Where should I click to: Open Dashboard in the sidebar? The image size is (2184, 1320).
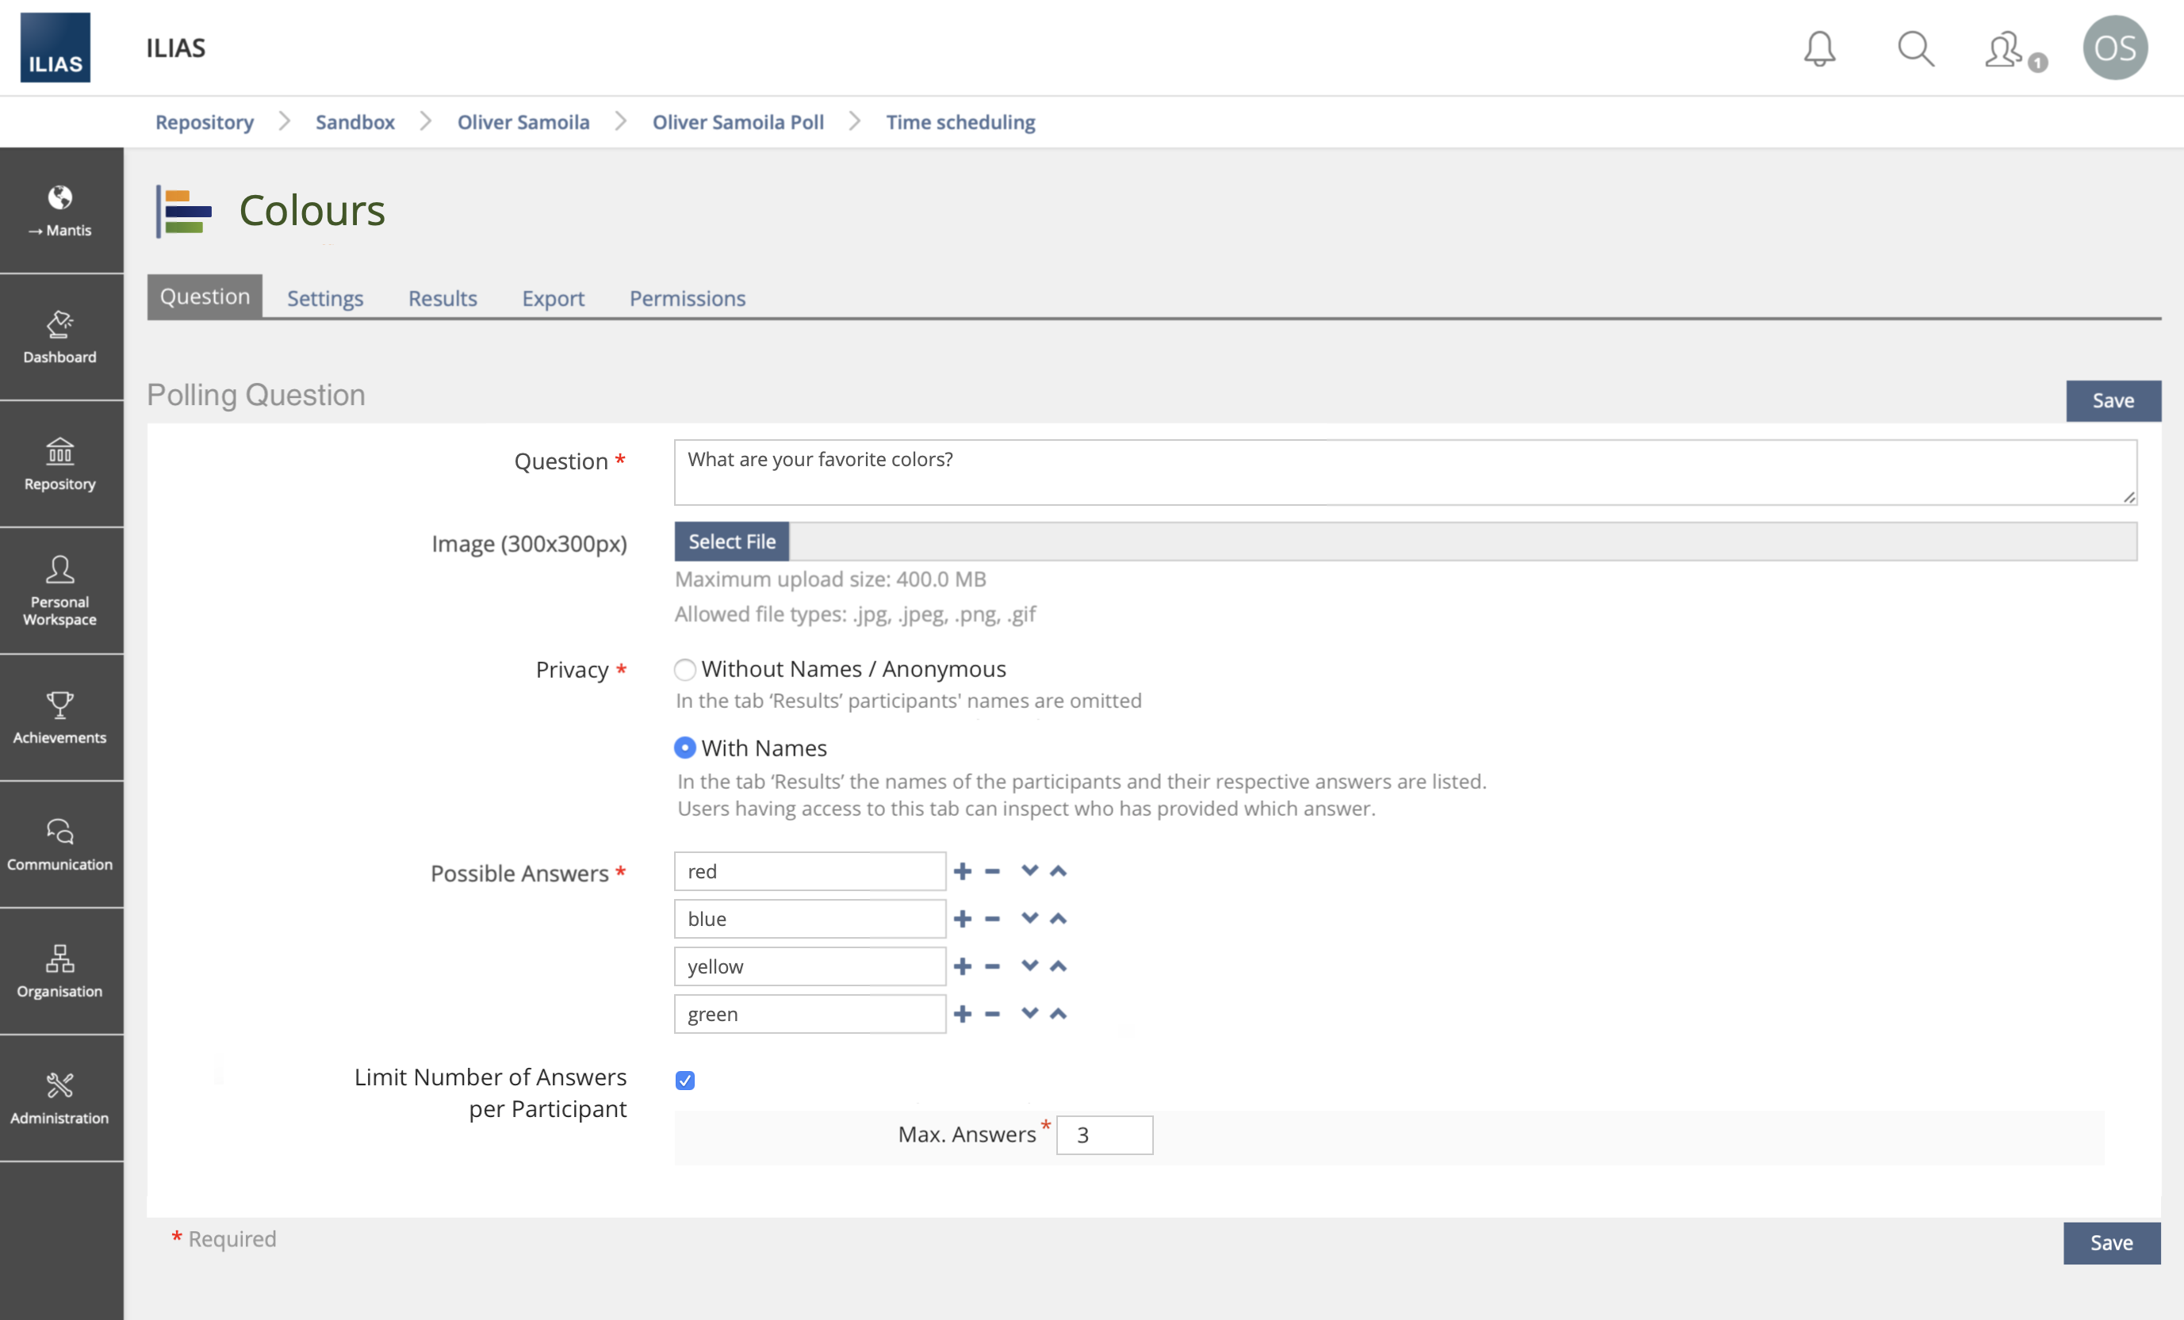pos(60,337)
